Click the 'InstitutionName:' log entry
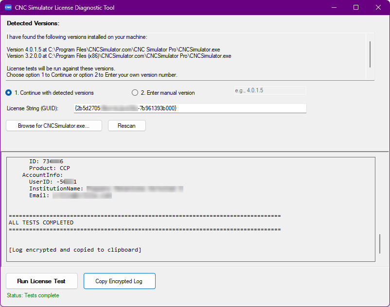Viewport: 390px width, 307px height. [x=106, y=189]
